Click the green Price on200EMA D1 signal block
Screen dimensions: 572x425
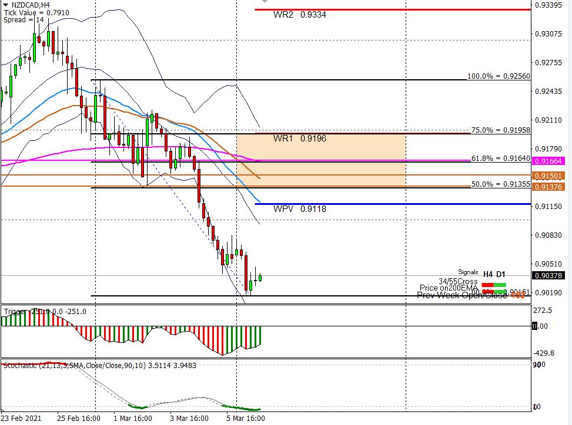coord(500,291)
